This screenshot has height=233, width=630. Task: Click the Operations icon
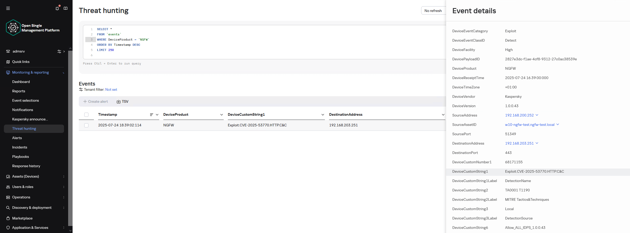pos(8,197)
